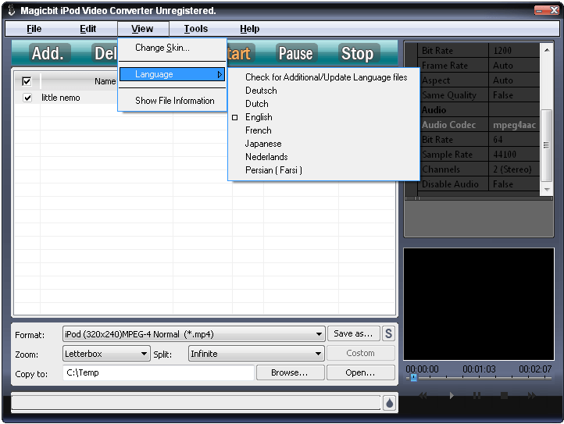Image resolution: width=564 pixels, height=424 pixels.
Task: Click the Del toolbar button
Action: click(x=105, y=53)
